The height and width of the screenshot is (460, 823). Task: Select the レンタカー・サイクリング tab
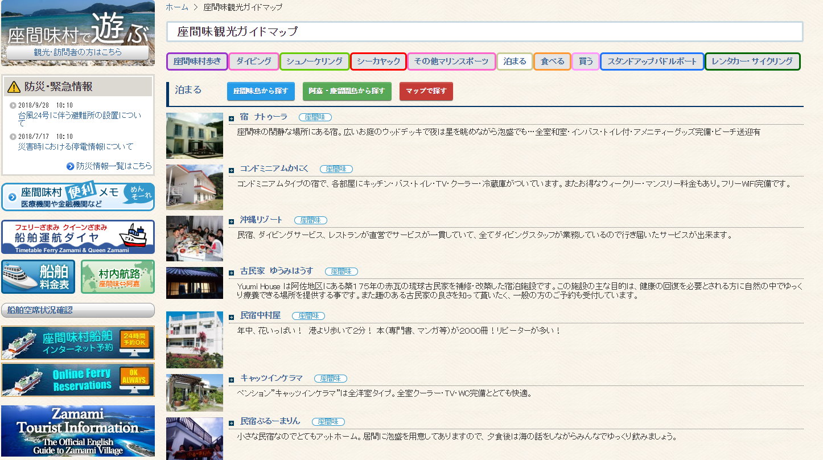click(x=752, y=61)
